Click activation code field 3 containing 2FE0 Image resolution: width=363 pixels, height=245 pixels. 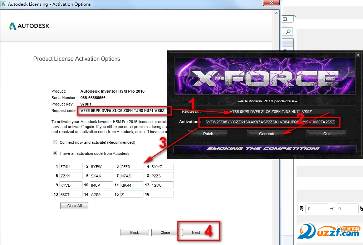132,167
